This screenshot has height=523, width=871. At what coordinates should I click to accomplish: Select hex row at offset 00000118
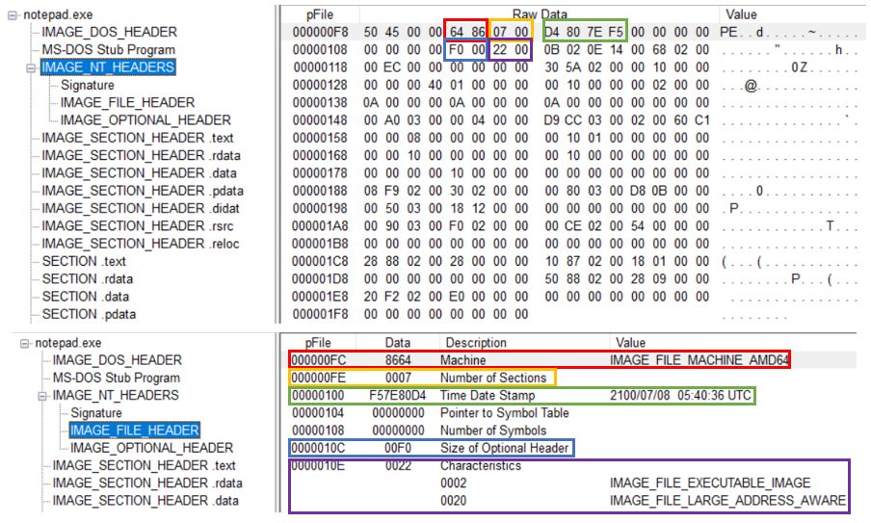572,67
